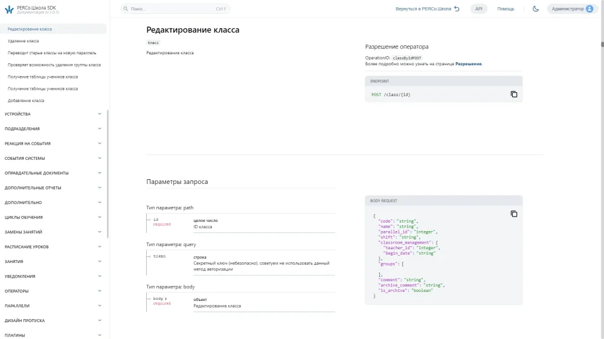The height and width of the screenshot is (339, 604).
Task: Copy the ENDPOINT path with copy icon
Action: [x=514, y=94]
